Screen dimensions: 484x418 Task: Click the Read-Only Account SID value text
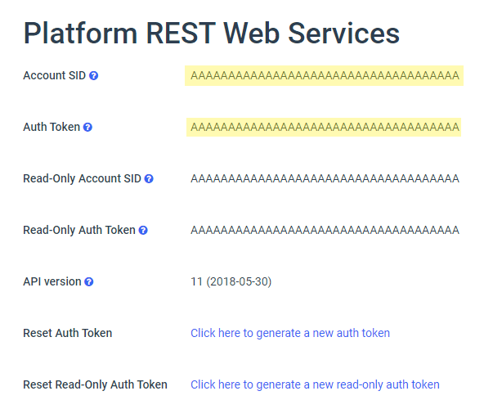point(325,178)
